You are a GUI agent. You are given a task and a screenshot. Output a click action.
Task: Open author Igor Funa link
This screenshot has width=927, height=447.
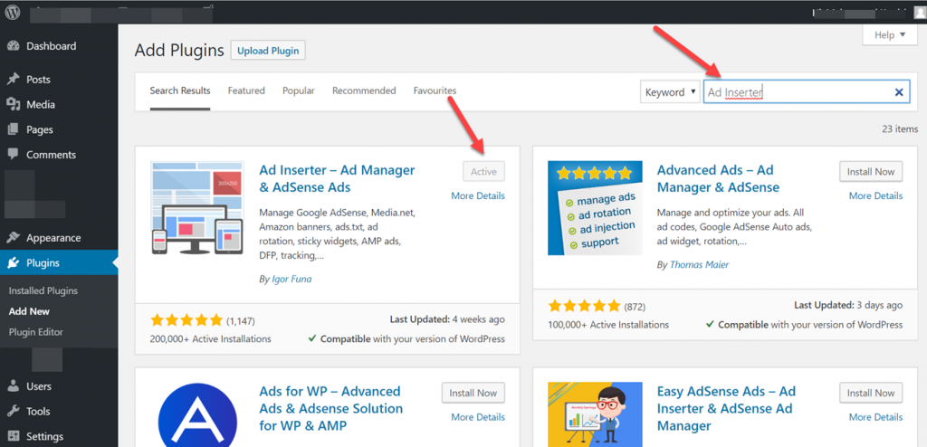tap(291, 279)
